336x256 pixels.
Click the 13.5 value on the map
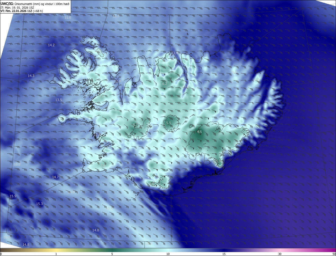(x=59, y=100)
